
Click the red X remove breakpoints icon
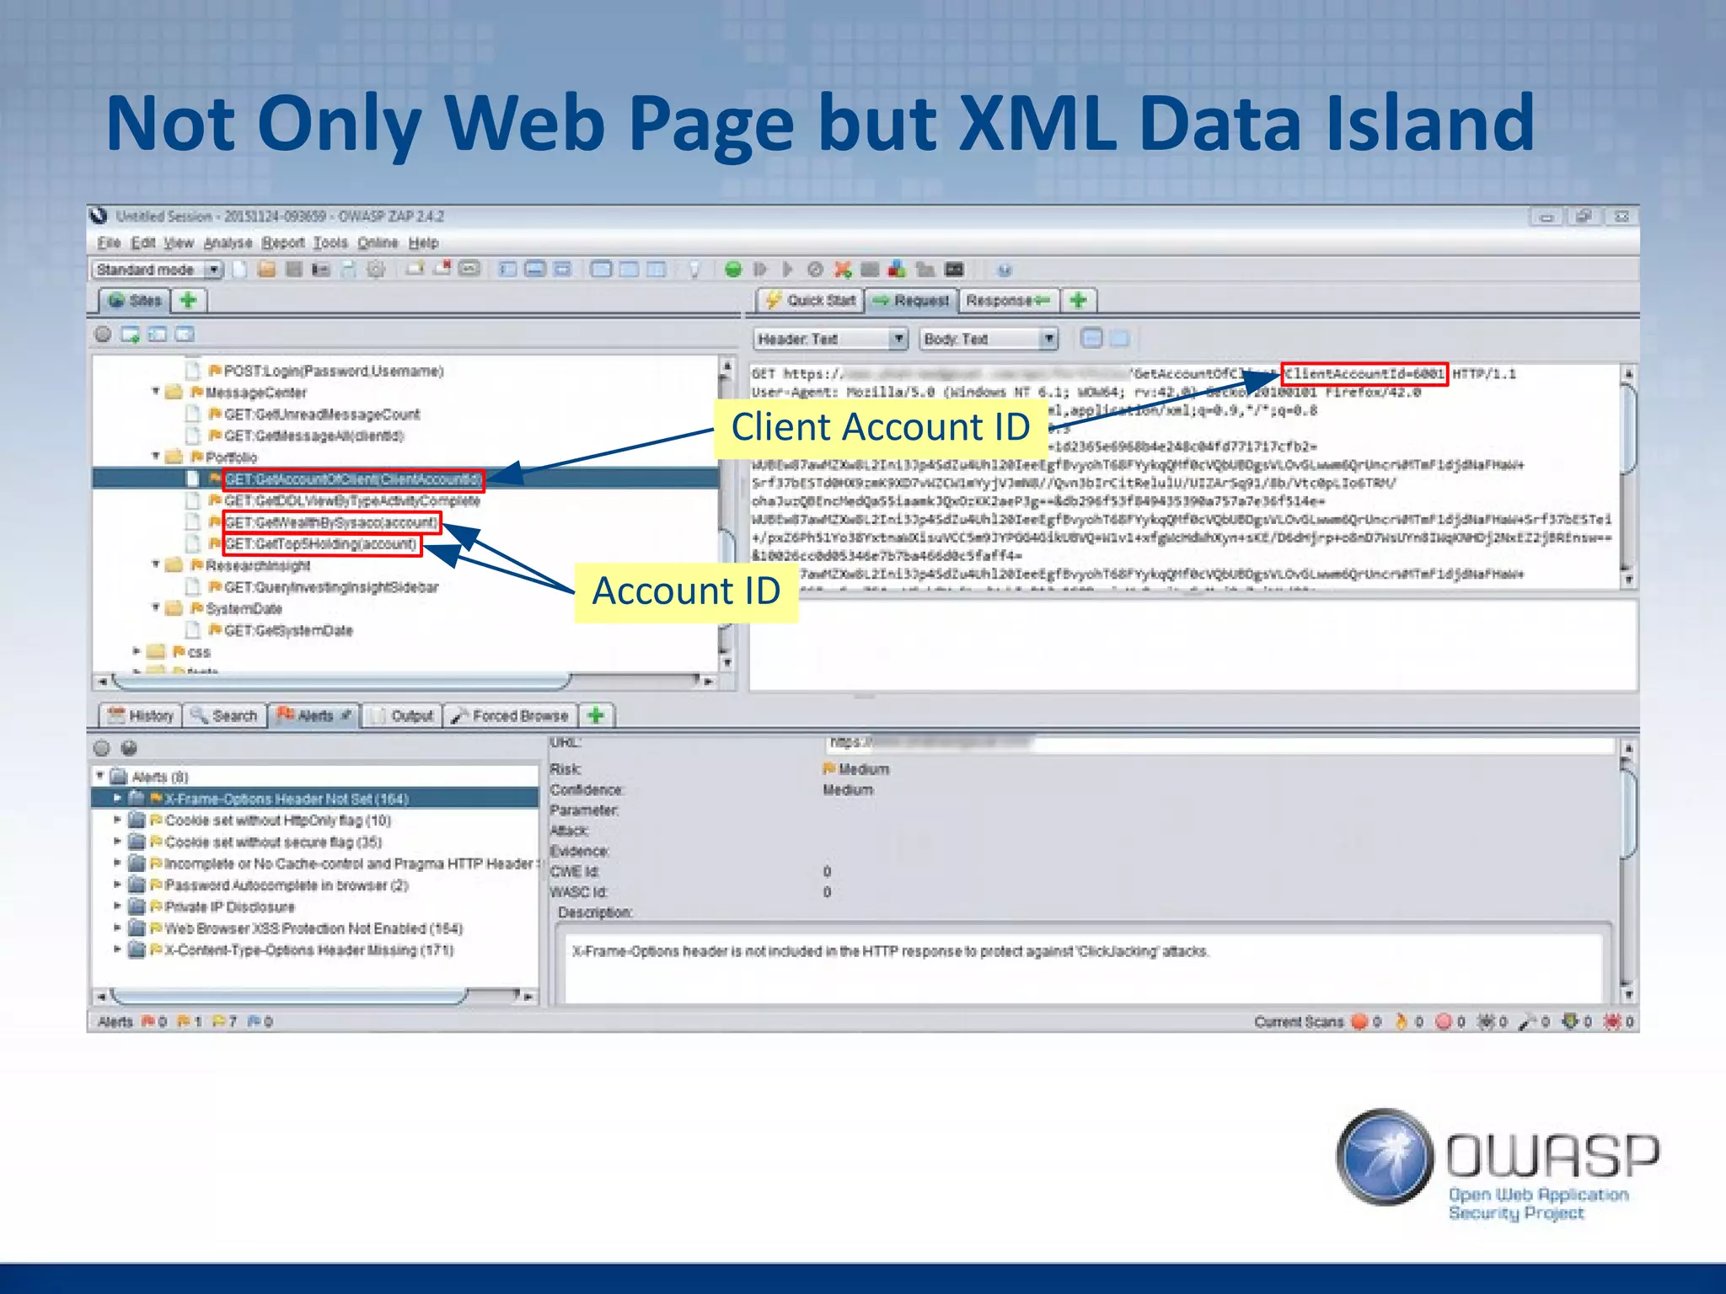pyautogui.click(x=842, y=270)
